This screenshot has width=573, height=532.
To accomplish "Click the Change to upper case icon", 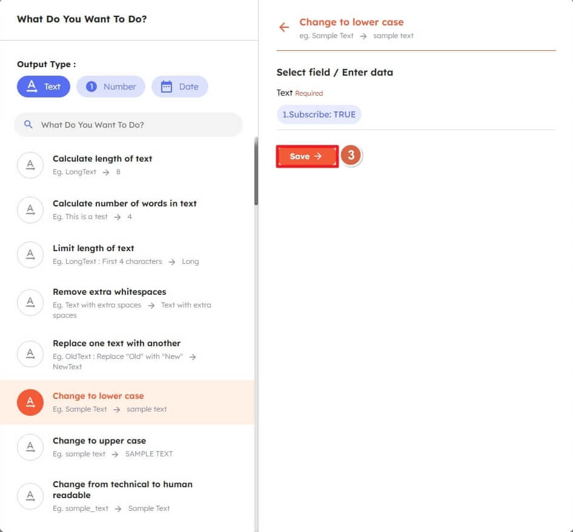I will click(30, 447).
